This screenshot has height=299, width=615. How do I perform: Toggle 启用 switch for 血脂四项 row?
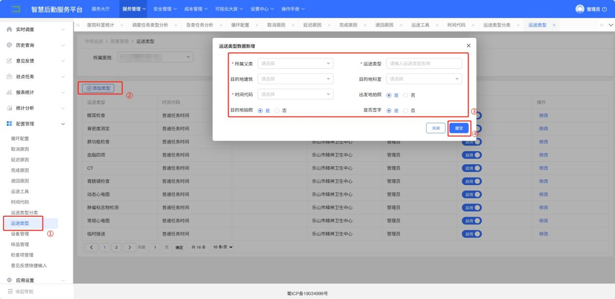(x=472, y=155)
